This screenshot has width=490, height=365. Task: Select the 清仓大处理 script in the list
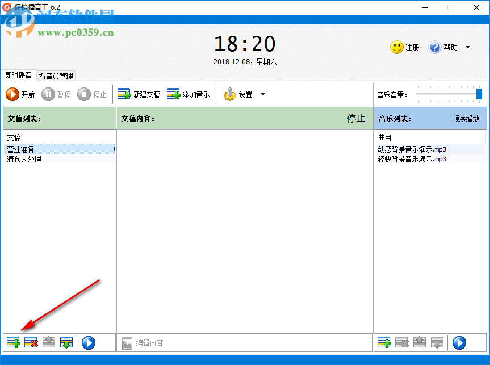24,159
